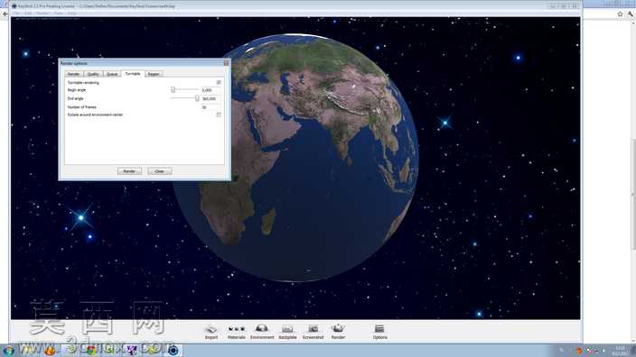Click the Backplate toolbar icon
The image size is (636, 357).
point(287,332)
